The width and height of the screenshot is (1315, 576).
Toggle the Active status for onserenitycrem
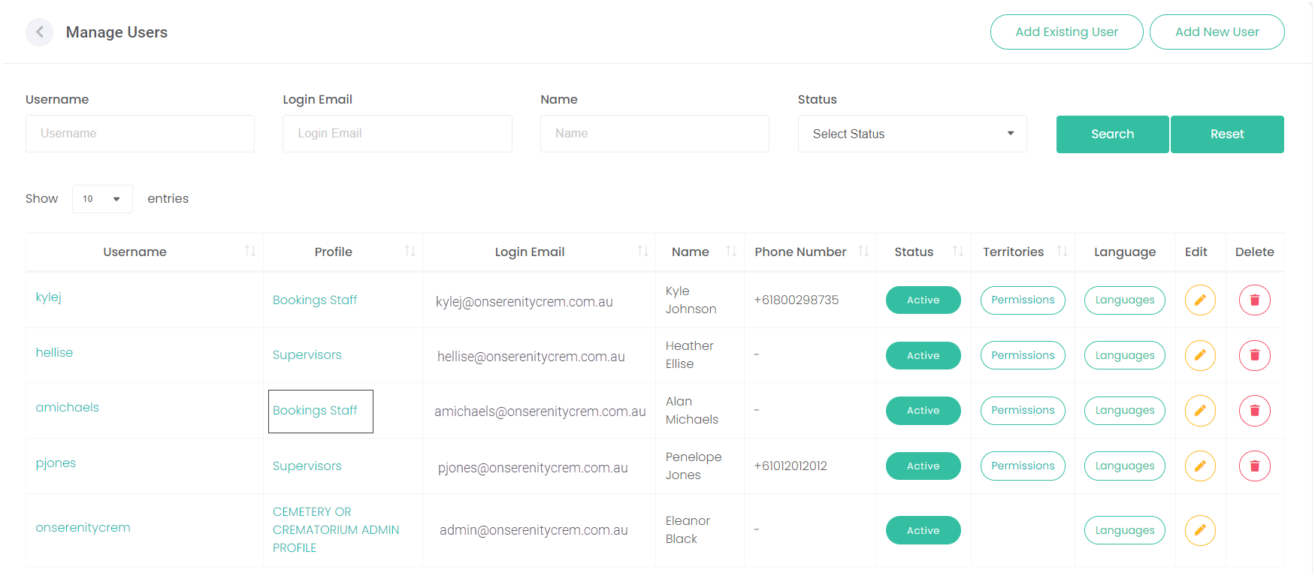tap(924, 530)
